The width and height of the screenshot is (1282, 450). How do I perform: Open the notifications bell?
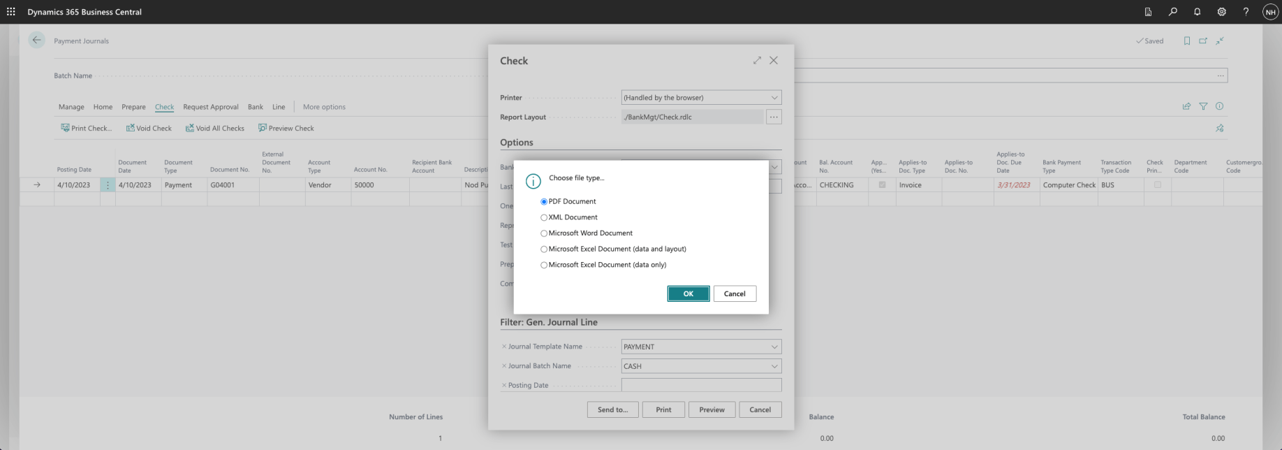point(1197,12)
